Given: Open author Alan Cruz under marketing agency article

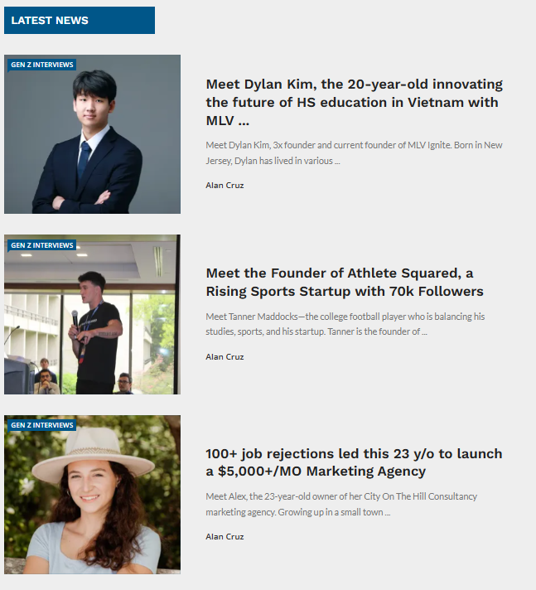Looking at the screenshot, I should point(225,537).
